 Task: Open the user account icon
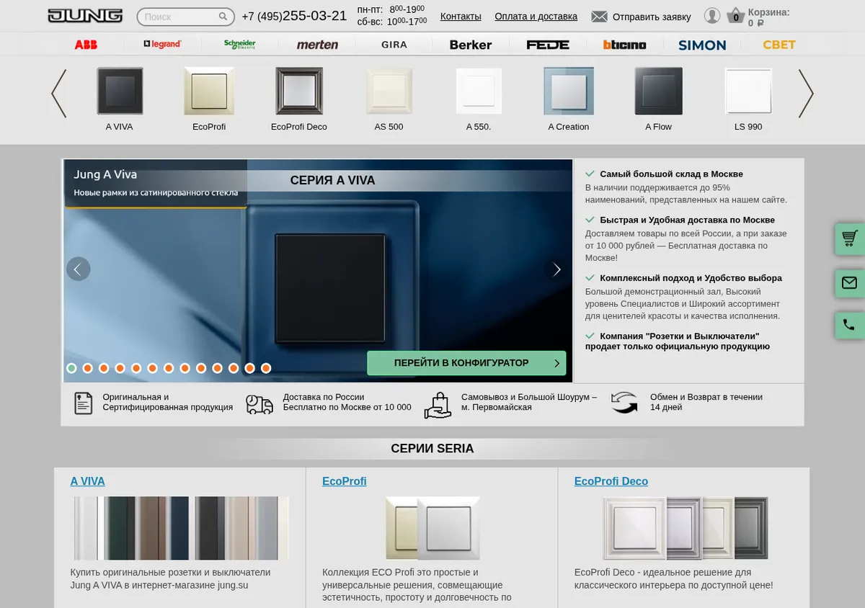click(712, 16)
